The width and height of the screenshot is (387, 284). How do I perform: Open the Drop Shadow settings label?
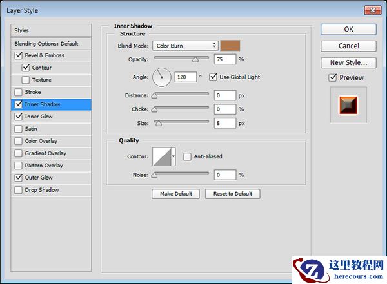[x=42, y=190]
